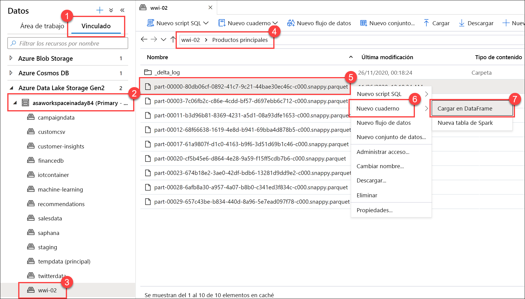The image size is (525, 299).
Task: Click wwi-02 in the breadcrumb path
Action: [190, 40]
